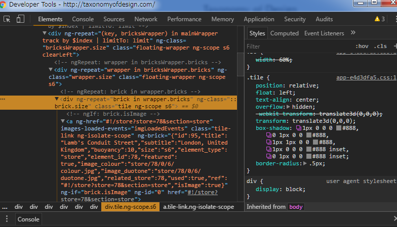Open the Computed styles tab
Screen dimensions: 397x227
pos(284,33)
